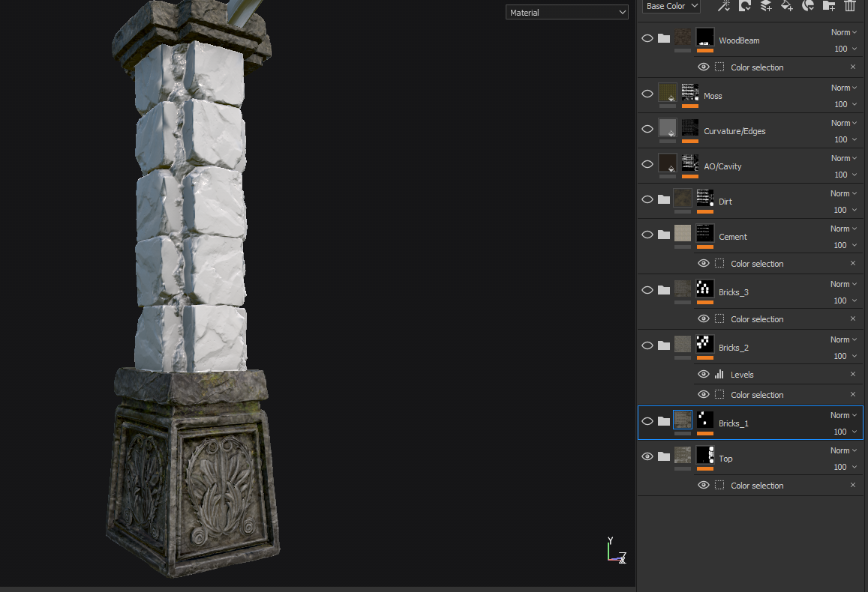Viewport: 868px width, 592px height.
Task: Click the Bricks_3 mask thumbnail
Action: click(x=704, y=288)
